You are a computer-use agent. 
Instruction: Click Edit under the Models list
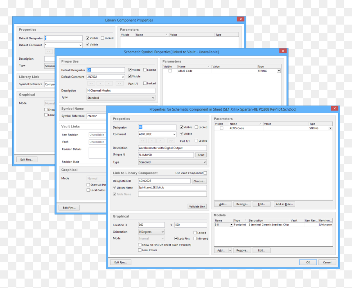click(x=262, y=250)
